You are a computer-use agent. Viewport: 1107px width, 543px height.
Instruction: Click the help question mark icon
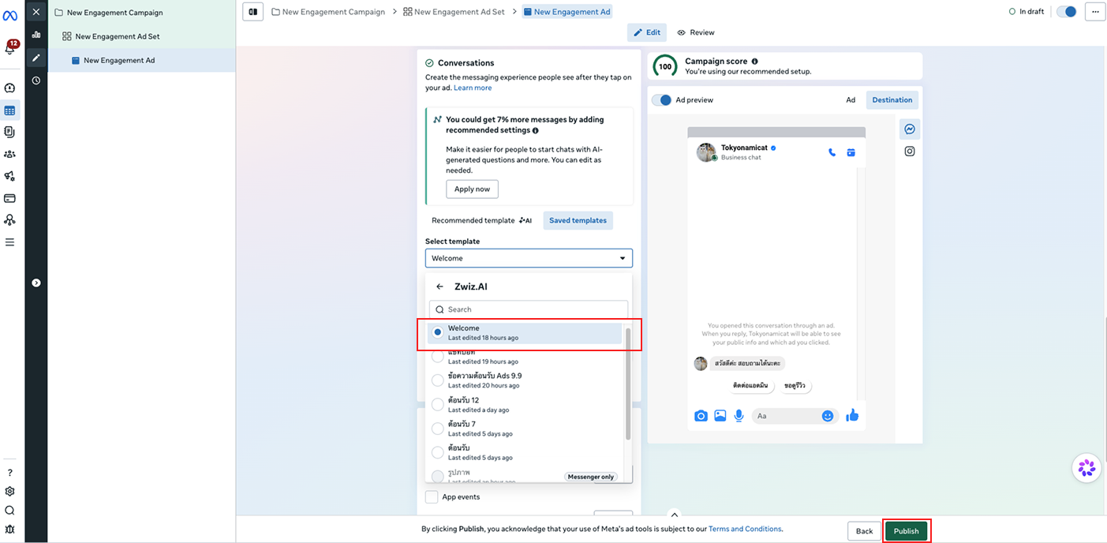pos(10,473)
